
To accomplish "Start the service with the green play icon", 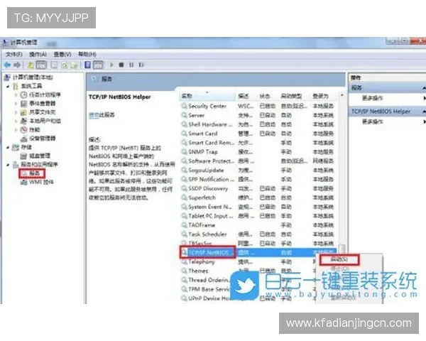I will coord(111,65).
